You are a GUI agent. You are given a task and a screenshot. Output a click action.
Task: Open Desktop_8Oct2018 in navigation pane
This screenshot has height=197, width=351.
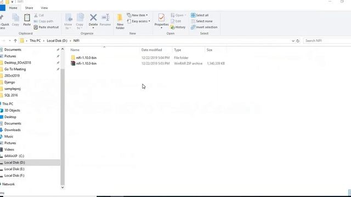pos(18,62)
